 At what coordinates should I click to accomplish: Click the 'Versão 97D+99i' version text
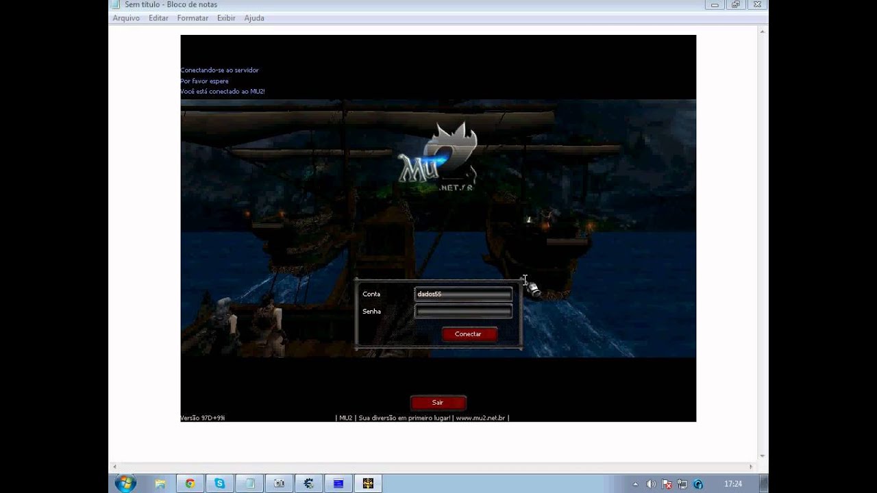(203, 418)
